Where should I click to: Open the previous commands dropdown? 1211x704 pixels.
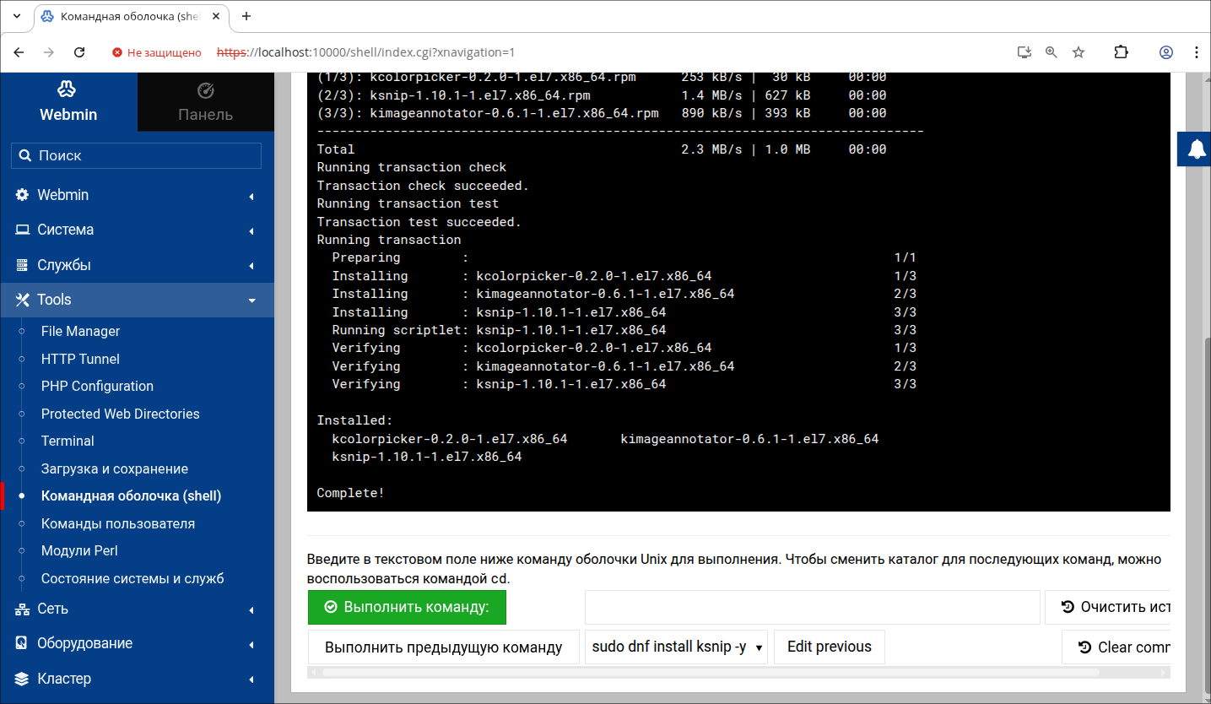pos(676,647)
